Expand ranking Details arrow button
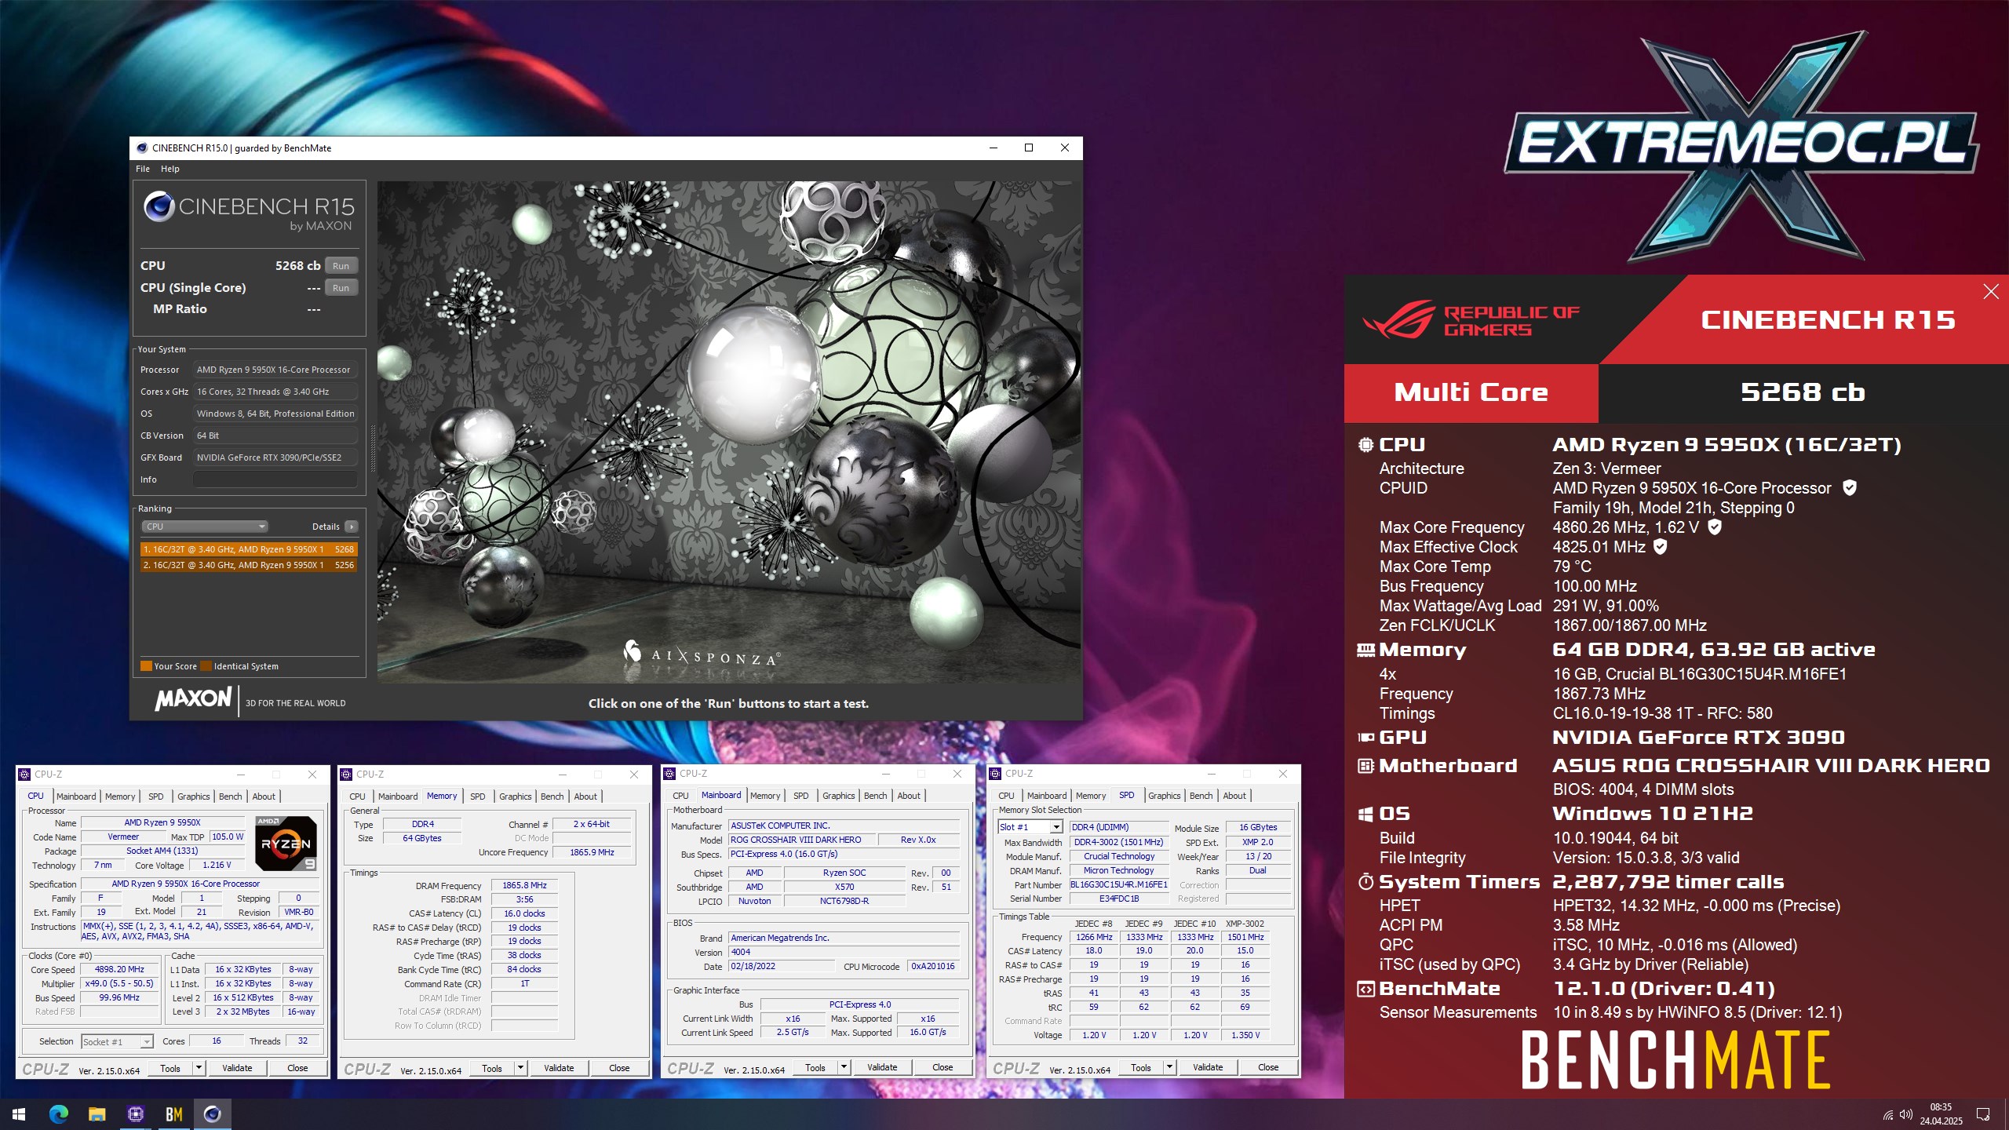Screen dimensions: 2009x1130 352,527
